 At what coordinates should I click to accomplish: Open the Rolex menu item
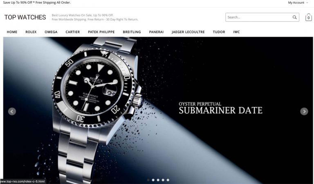point(31,32)
